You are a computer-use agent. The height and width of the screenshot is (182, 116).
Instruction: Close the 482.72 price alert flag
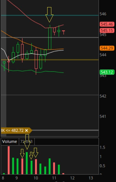(27, 130)
